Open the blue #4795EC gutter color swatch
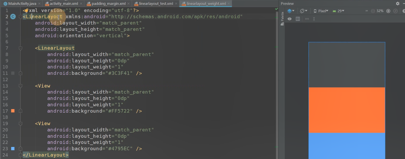405x159 pixels. coord(13,149)
